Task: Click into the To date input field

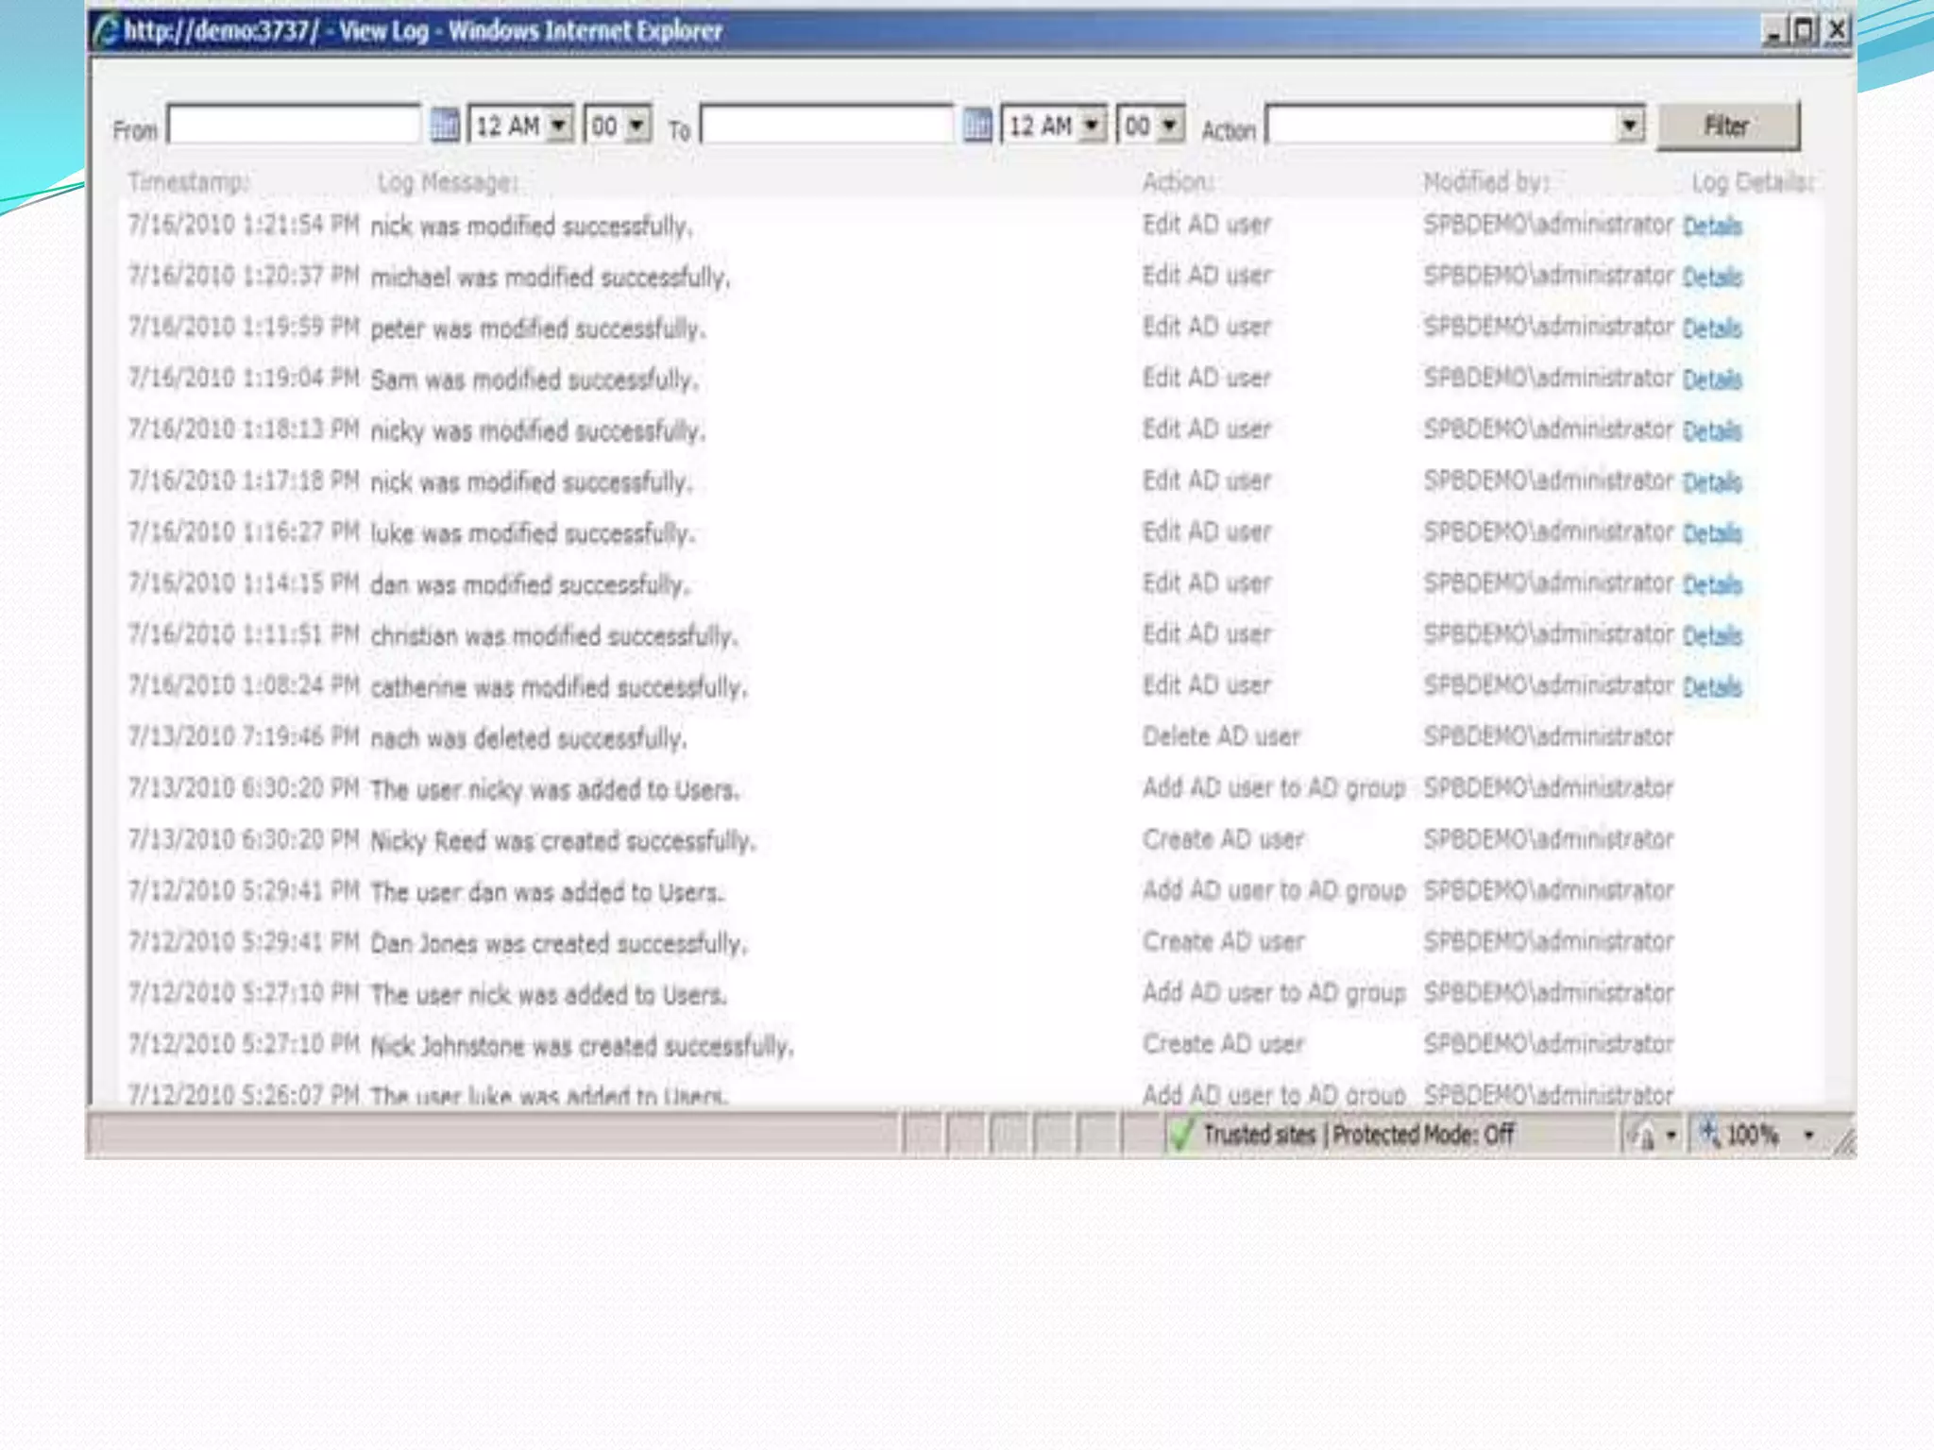Action: (x=827, y=125)
